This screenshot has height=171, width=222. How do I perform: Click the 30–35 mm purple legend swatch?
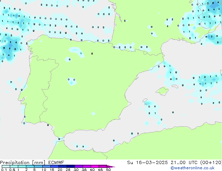point(79,166)
